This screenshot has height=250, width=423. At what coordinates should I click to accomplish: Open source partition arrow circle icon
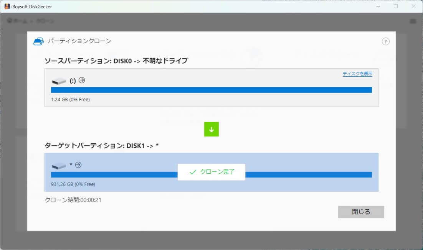pyautogui.click(x=82, y=80)
